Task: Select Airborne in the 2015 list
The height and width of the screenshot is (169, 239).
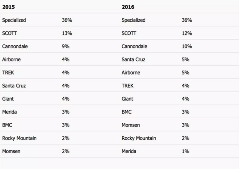Action: pyautogui.click(x=12, y=59)
